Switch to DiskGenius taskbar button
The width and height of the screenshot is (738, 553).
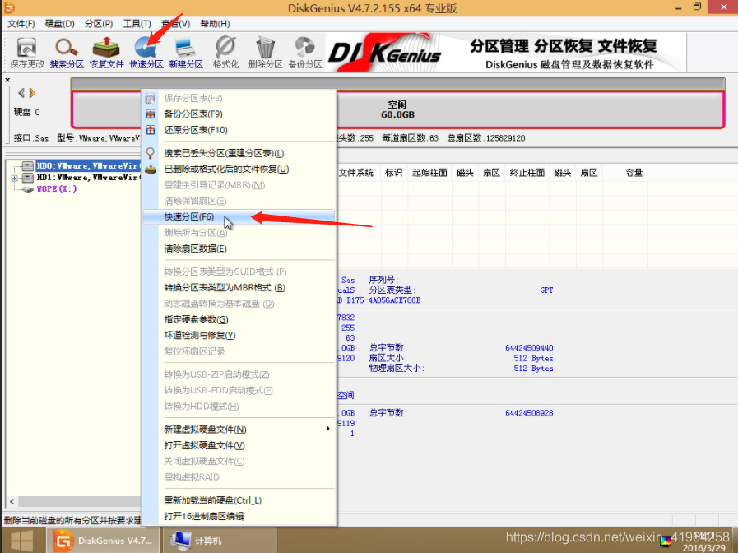103,541
